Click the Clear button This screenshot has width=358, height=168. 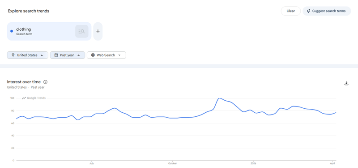[x=290, y=11]
